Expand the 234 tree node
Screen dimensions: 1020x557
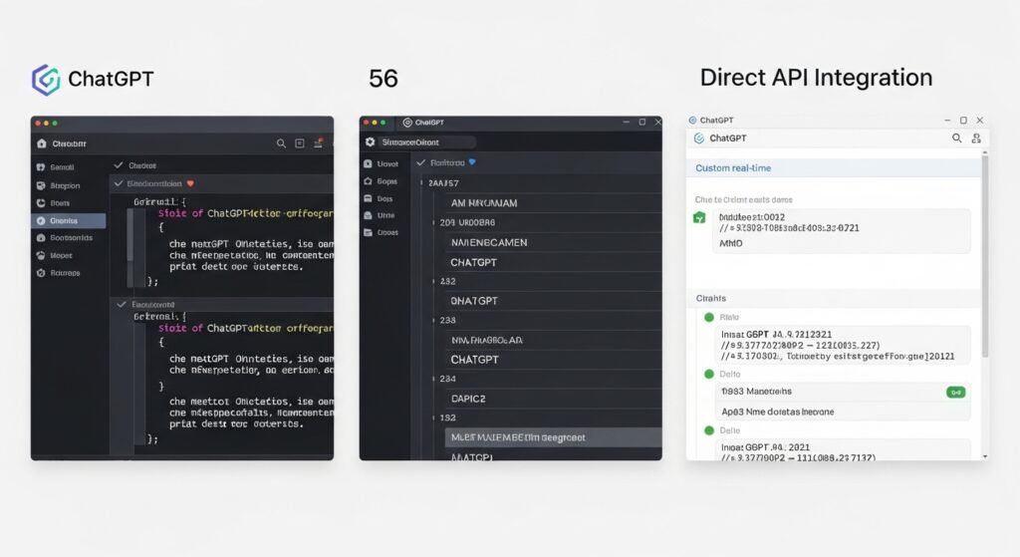[x=434, y=379]
